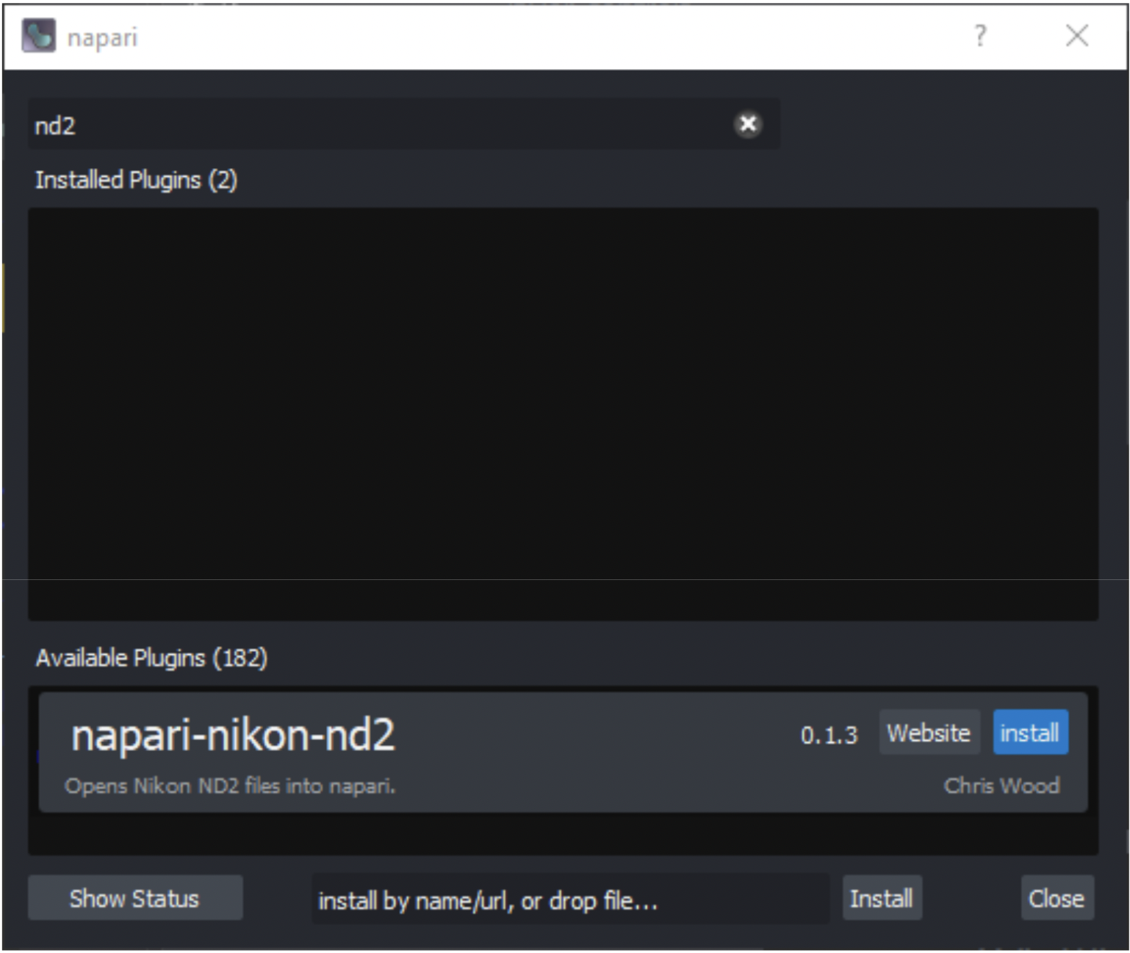
Task: Click Show Status button
Action: 135,898
